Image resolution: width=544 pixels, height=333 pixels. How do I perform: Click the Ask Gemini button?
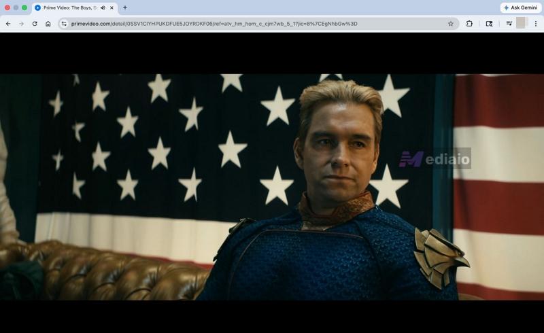click(521, 7)
